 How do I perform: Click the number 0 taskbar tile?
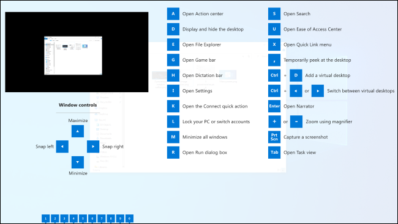129,219
